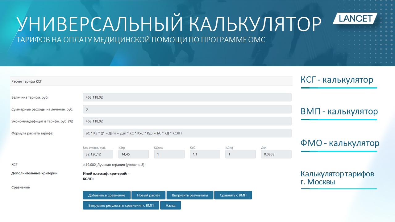Open the КСГ - калькулятор link
The image size is (395, 222).
(x=337, y=80)
